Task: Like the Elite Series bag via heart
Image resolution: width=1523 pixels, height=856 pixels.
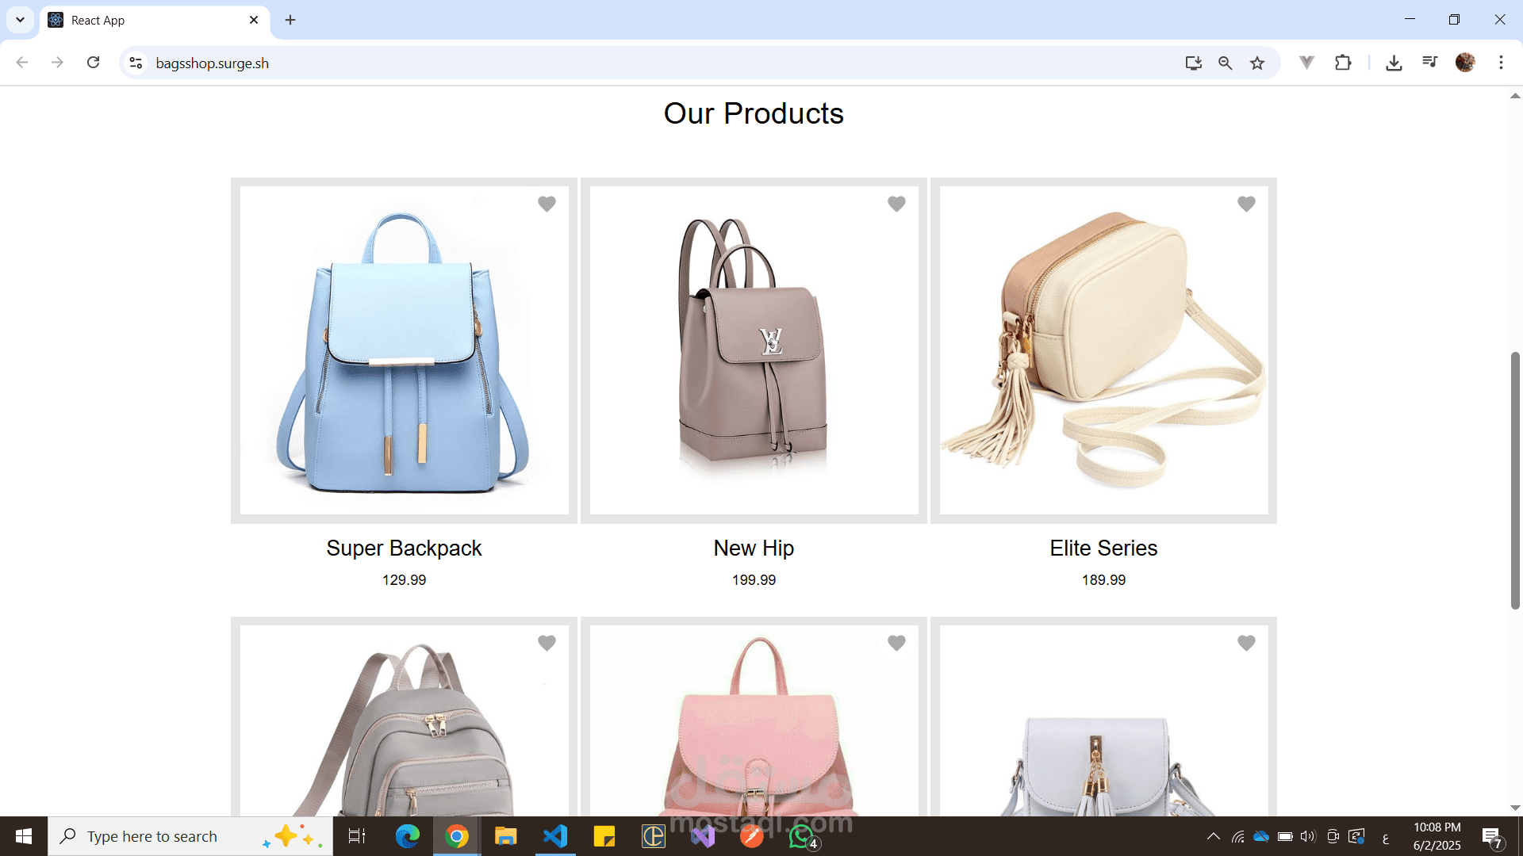Action: (x=1246, y=204)
